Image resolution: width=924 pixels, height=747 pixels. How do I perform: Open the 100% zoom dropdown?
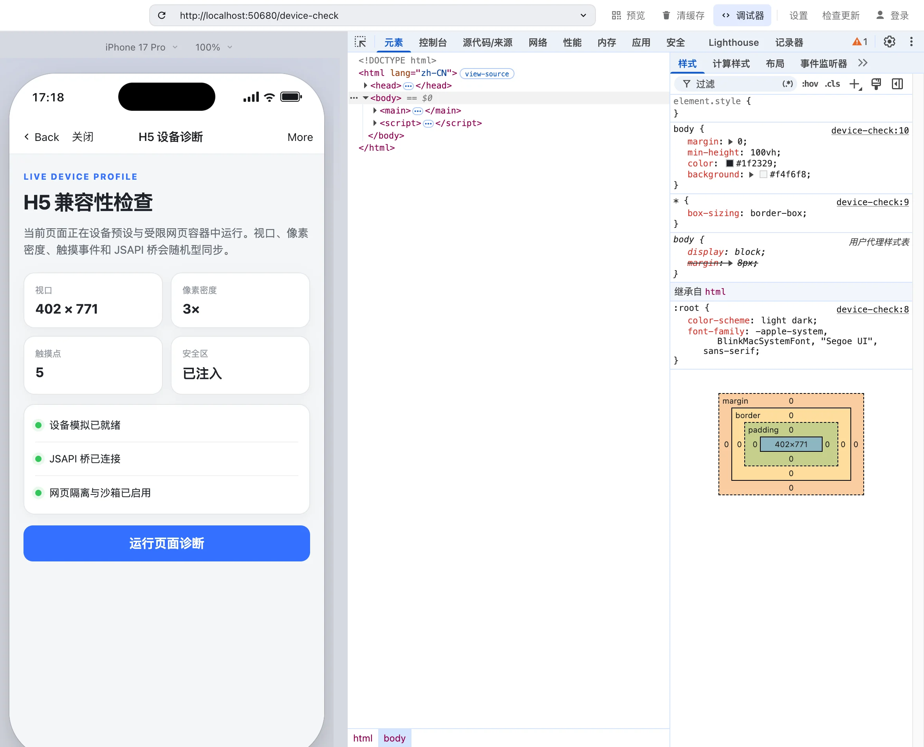click(x=214, y=47)
